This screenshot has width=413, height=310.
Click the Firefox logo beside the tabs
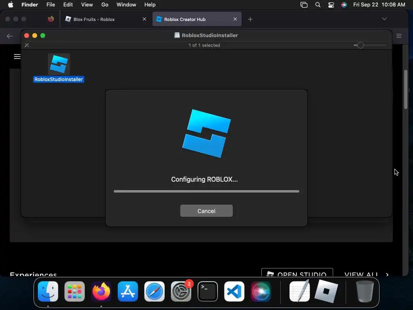click(x=51, y=19)
